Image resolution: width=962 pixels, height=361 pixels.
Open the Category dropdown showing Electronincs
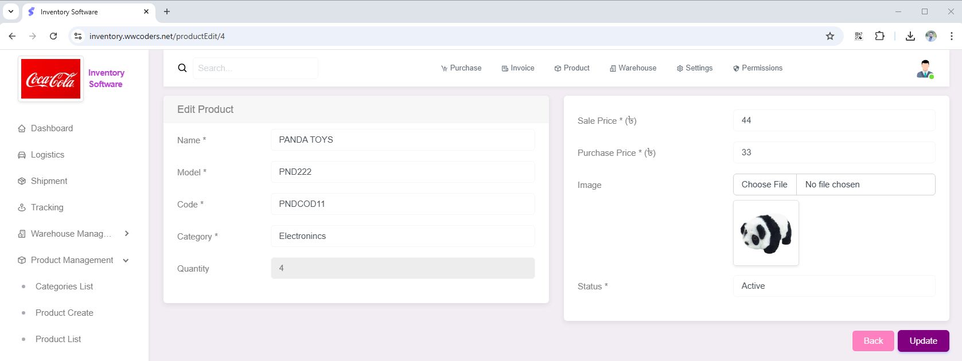coord(402,236)
